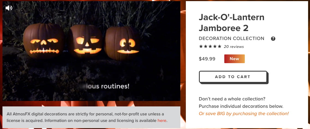Click the question mark help icon

[273, 39]
